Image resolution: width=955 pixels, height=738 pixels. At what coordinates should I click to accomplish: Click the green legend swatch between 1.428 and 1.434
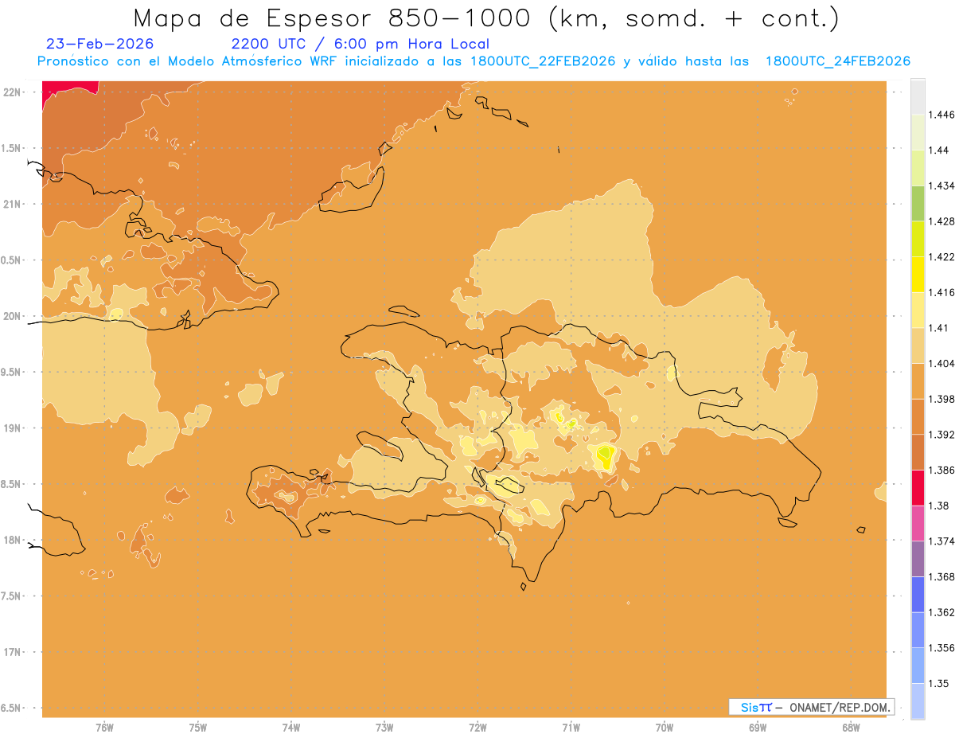coord(918,203)
